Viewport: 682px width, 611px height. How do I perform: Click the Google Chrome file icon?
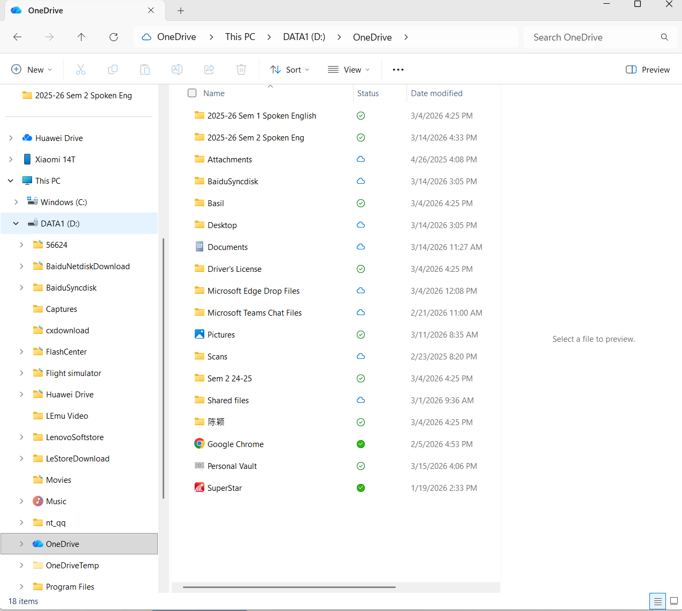[200, 444]
